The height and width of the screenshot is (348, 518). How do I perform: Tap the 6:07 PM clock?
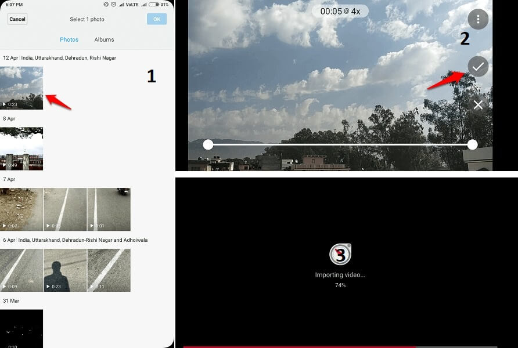pos(14,5)
